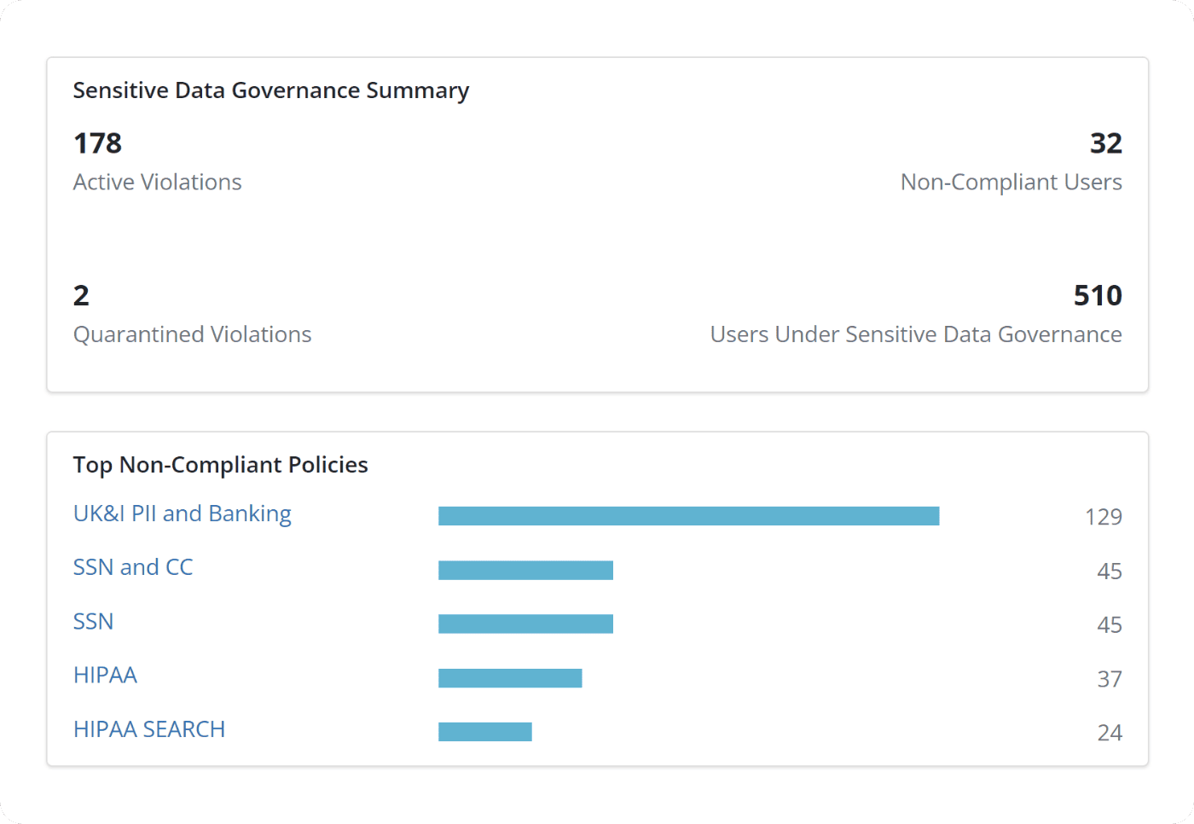
Task: Click the Quarantined Violations label
Action: coord(192,334)
